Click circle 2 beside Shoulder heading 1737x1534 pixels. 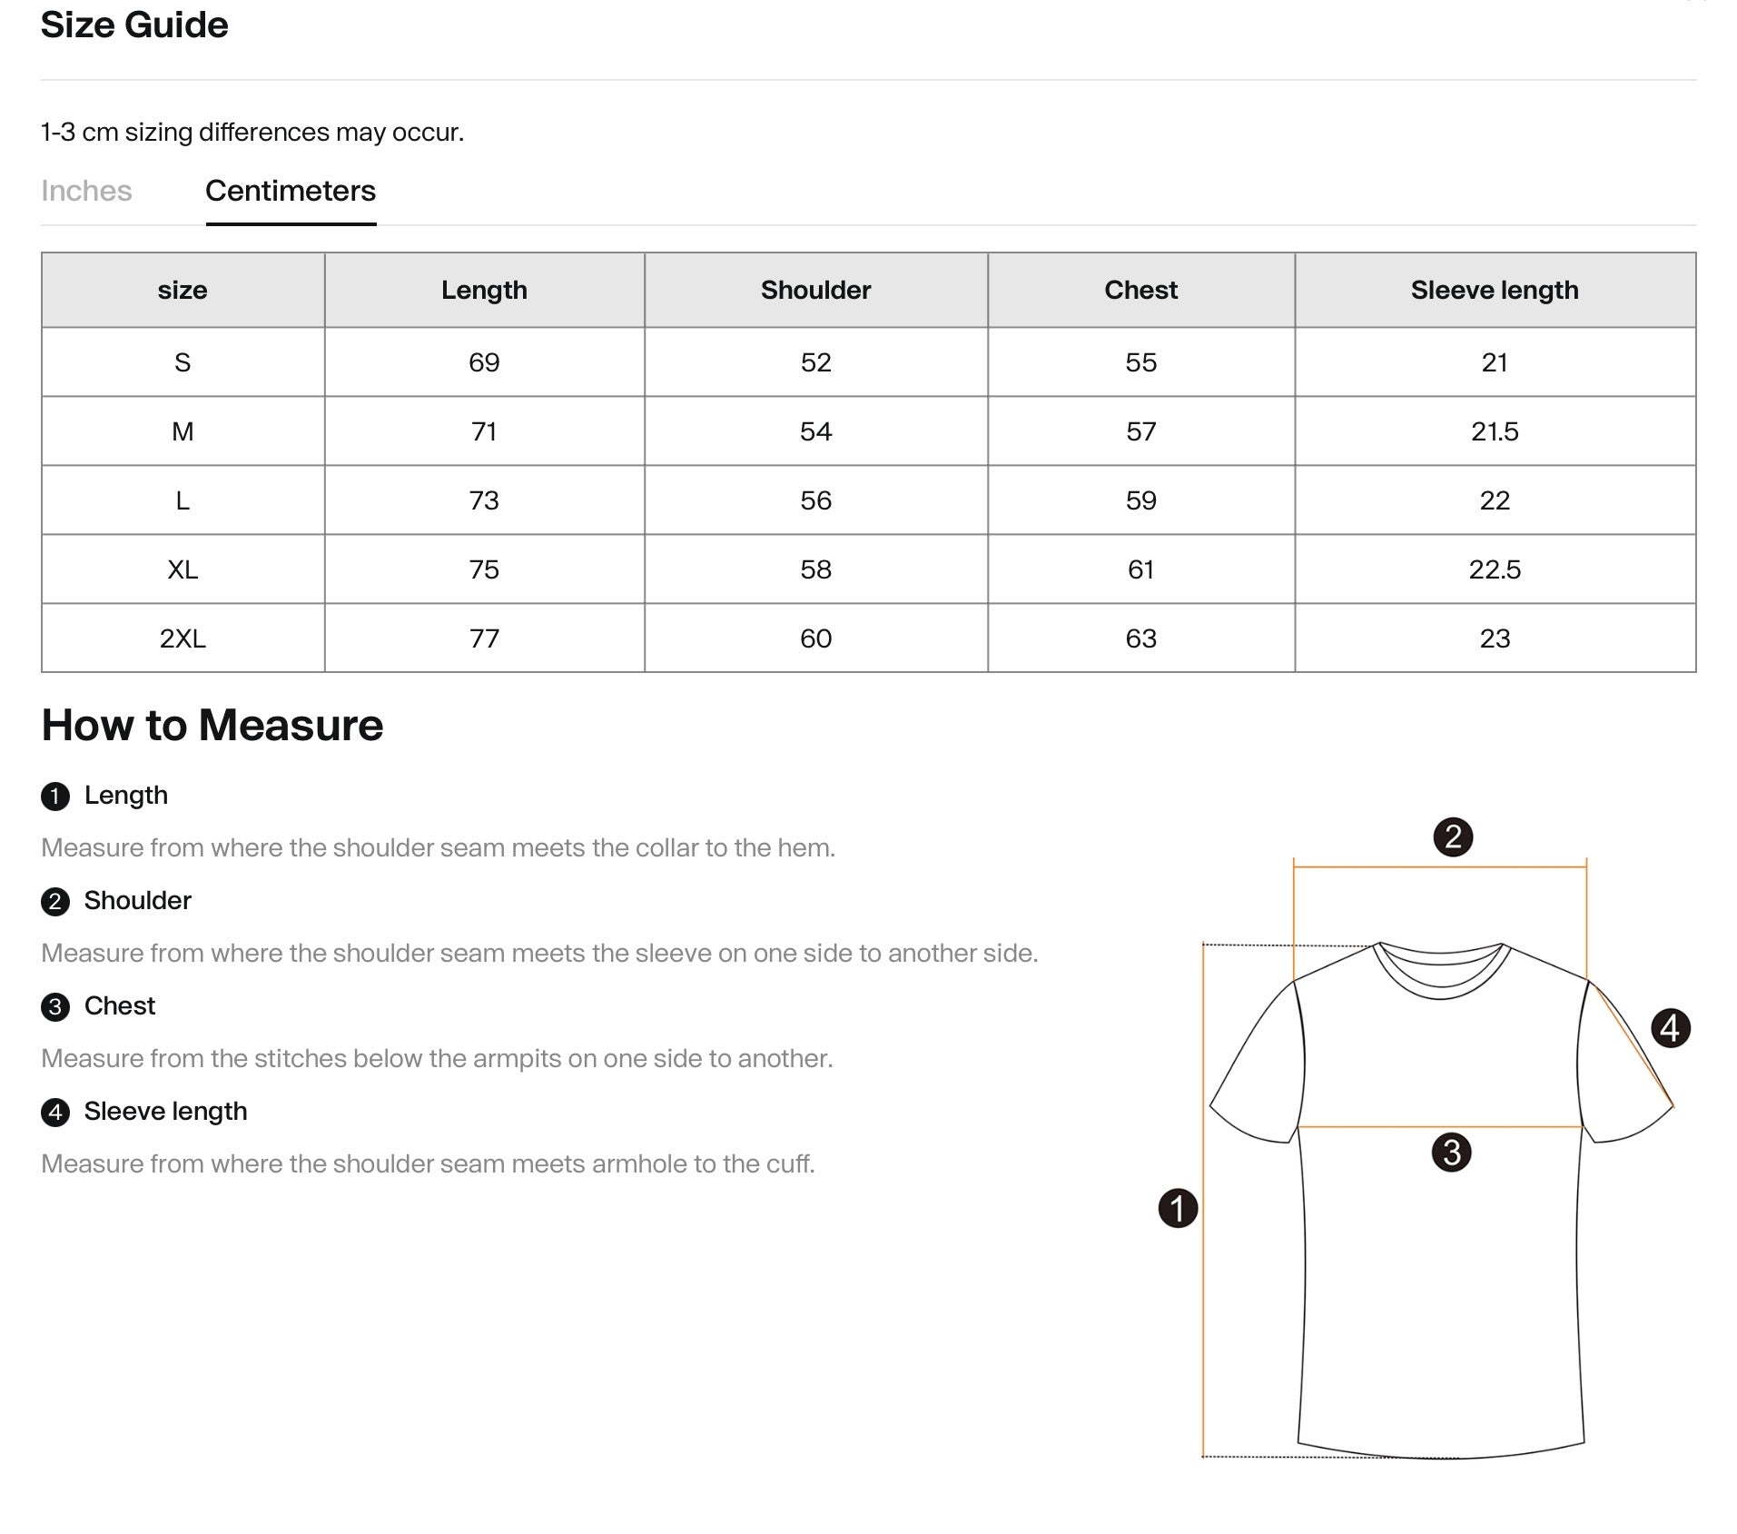56,900
